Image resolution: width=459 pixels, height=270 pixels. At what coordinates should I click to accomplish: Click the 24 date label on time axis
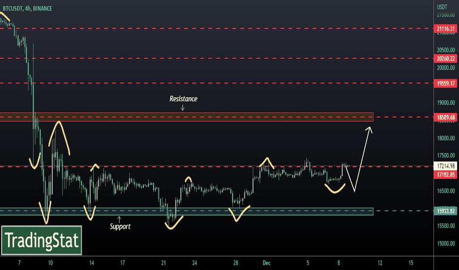point(195,263)
